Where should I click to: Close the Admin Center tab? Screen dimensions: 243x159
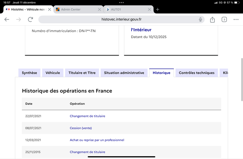[99, 9]
